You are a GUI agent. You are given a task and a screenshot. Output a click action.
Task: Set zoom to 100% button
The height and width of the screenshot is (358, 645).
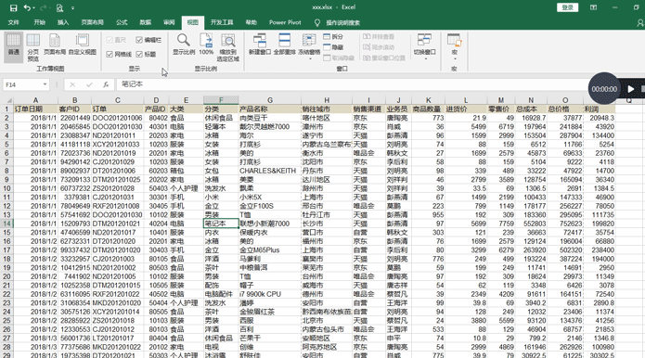[206, 45]
